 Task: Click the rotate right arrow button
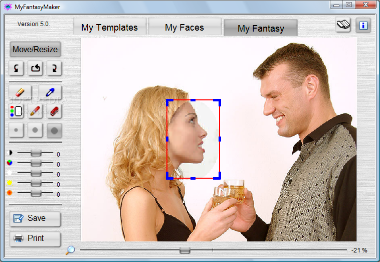click(54, 68)
